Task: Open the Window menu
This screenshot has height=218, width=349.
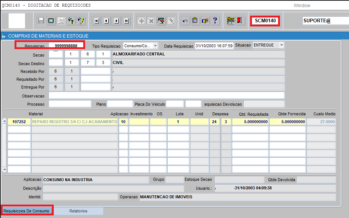Action: [x=302, y=6]
